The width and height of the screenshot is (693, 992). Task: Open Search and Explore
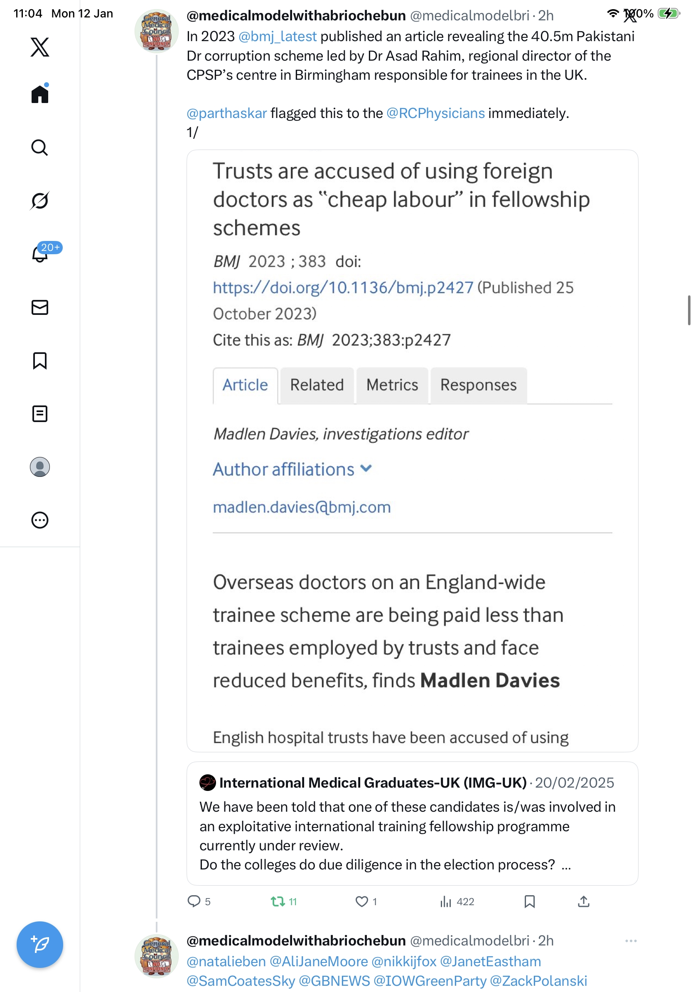click(x=40, y=147)
